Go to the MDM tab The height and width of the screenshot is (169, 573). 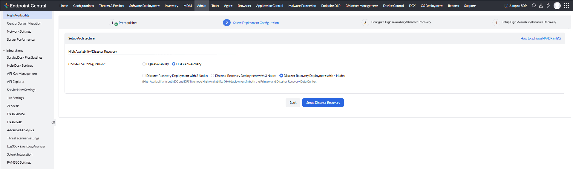188,6
